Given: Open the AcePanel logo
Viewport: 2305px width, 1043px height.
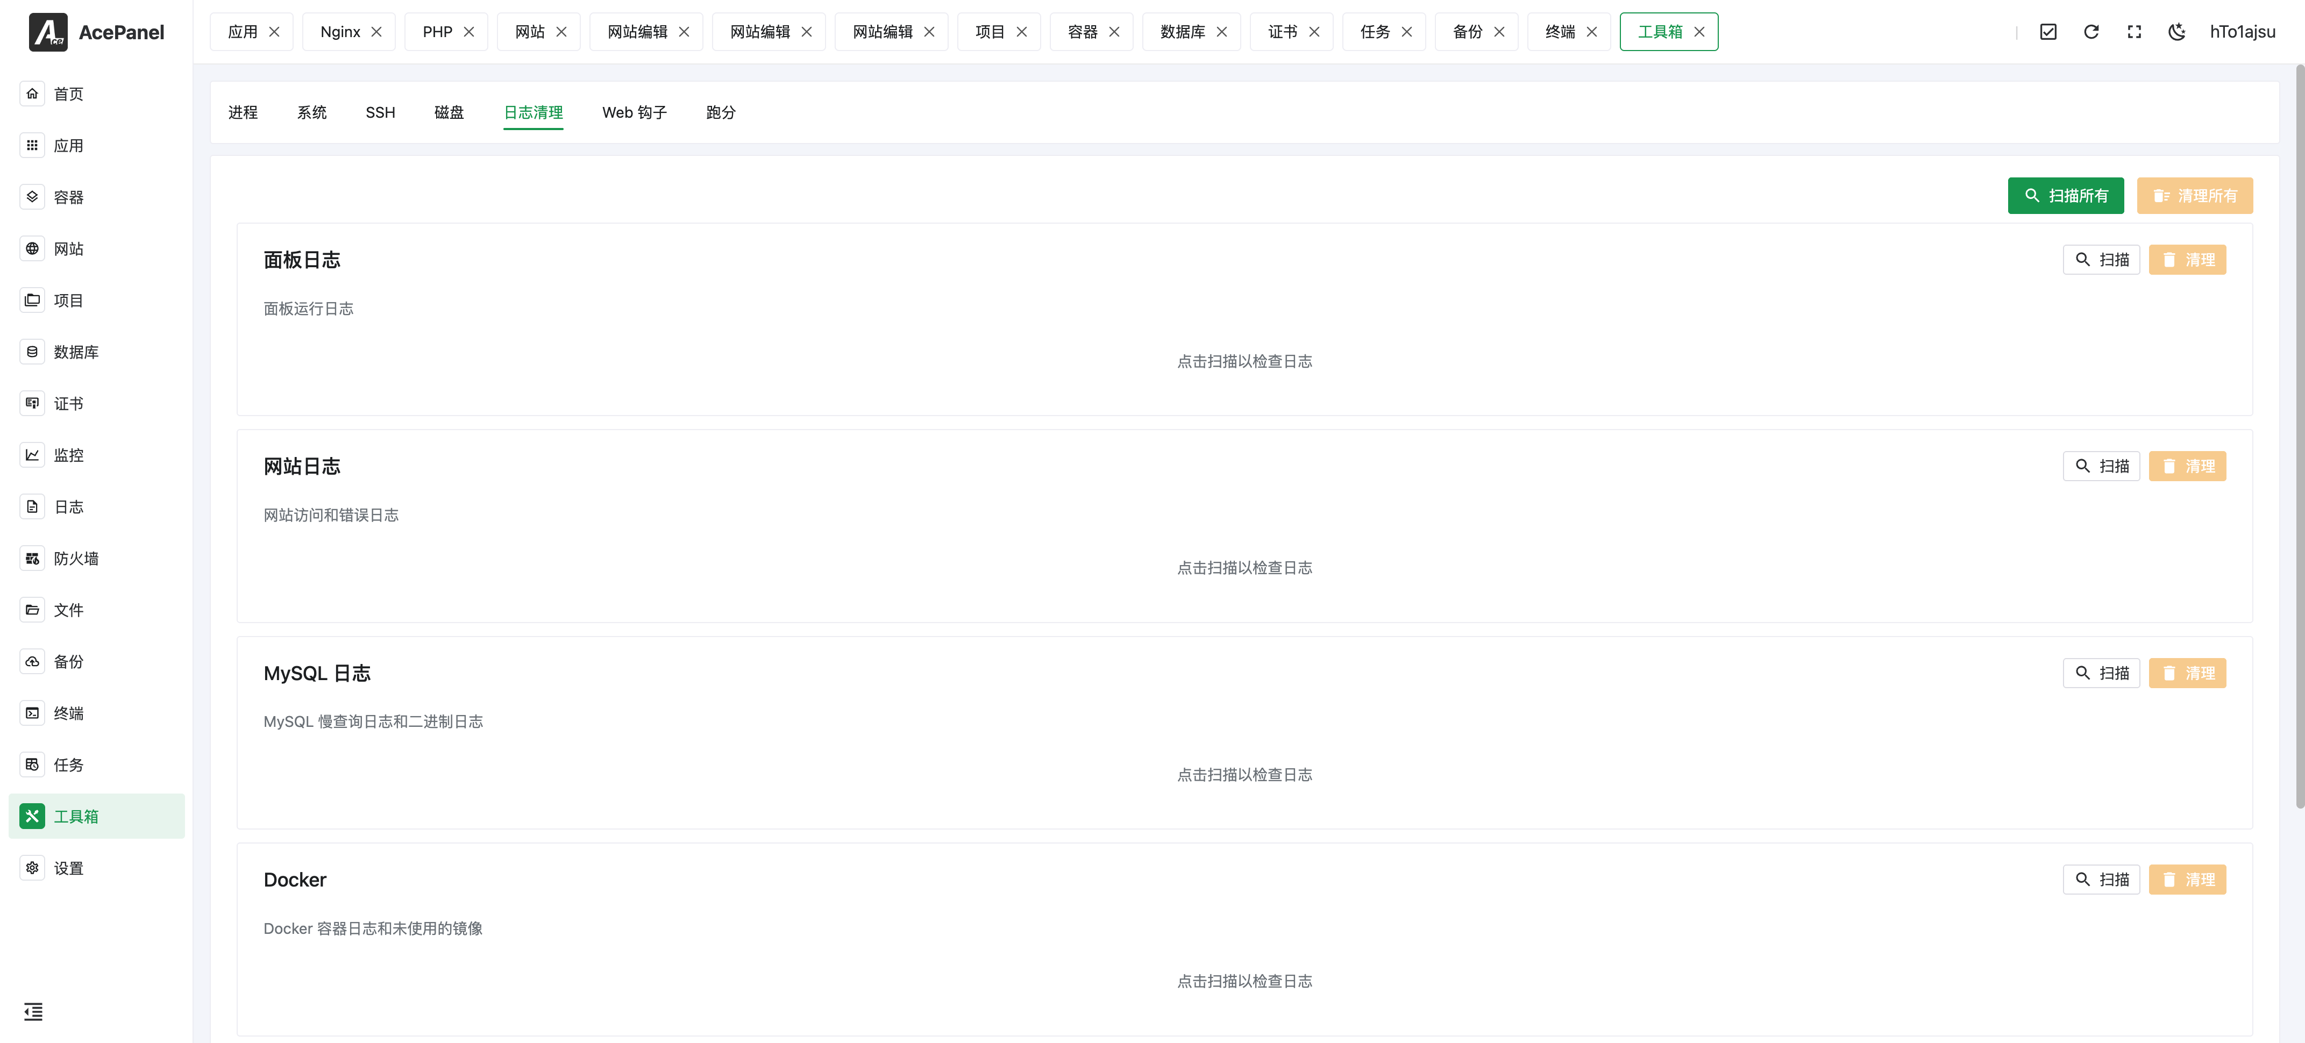Looking at the screenshot, I should 48,32.
